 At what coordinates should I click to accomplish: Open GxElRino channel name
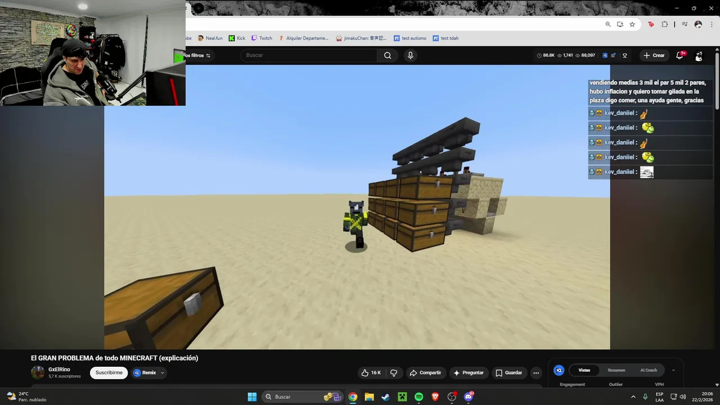tap(59, 370)
